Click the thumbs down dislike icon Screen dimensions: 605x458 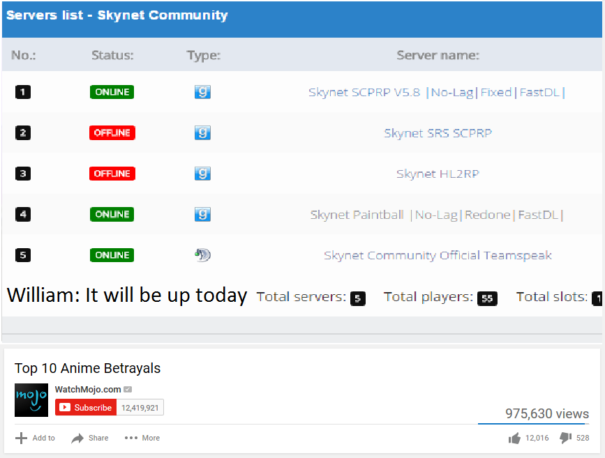click(x=566, y=438)
